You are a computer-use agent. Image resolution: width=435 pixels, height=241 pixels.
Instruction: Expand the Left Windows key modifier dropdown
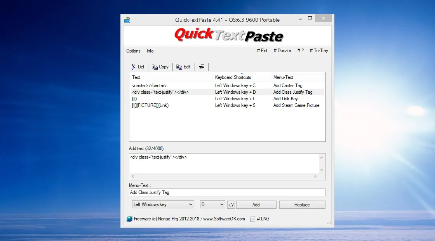163,204
